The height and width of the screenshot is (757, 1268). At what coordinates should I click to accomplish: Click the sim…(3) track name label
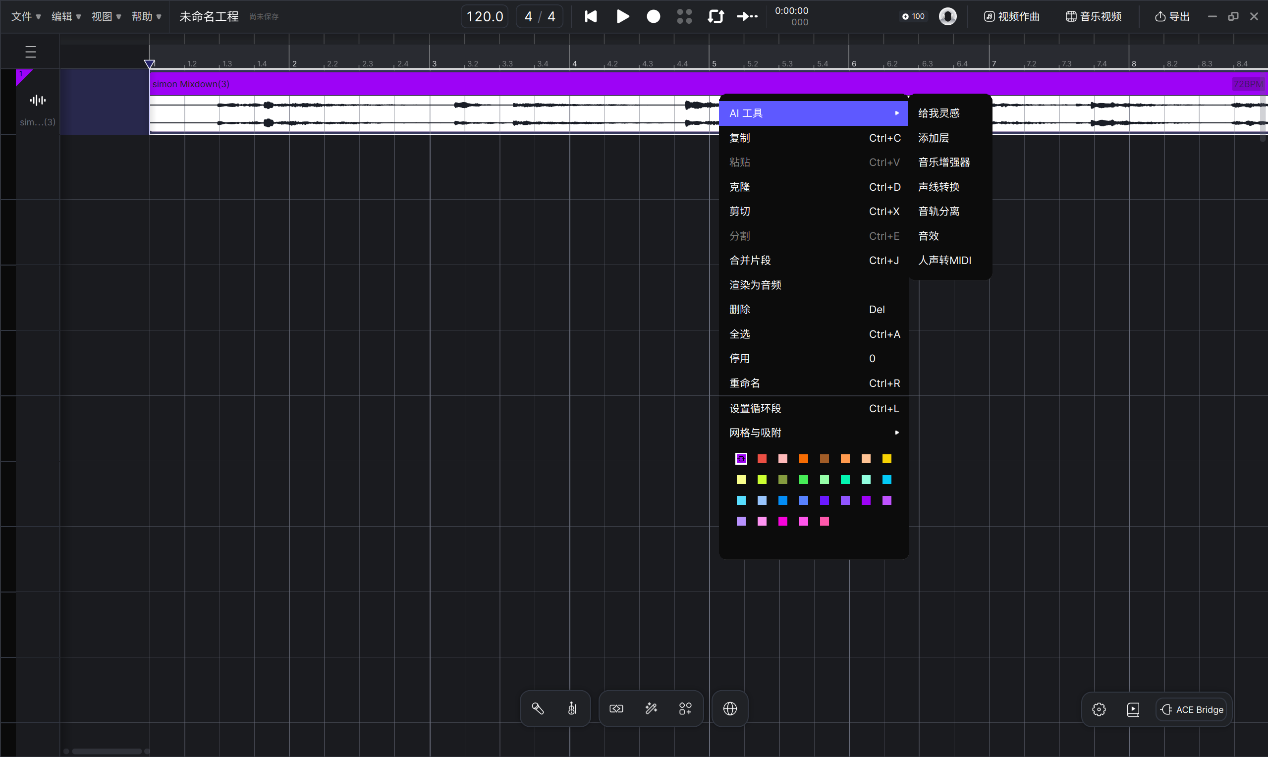click(38, 122)
